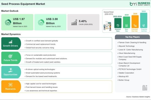The width and height of the screenshot is (151, 100).
Task: Click the icon in the orange 2026 bar
Action: [135, 25]
